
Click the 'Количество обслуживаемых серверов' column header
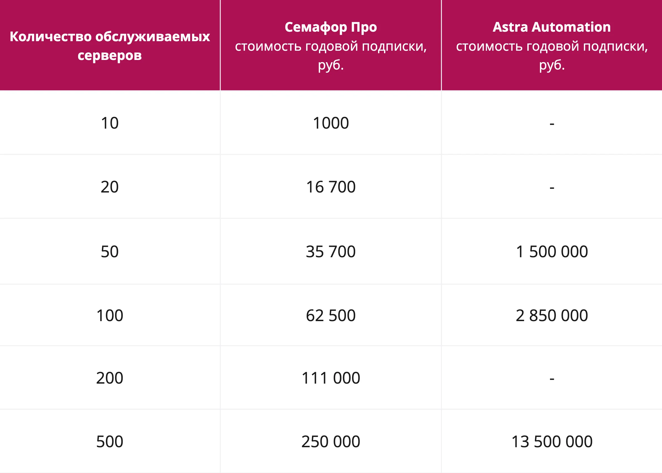(110, 45)
